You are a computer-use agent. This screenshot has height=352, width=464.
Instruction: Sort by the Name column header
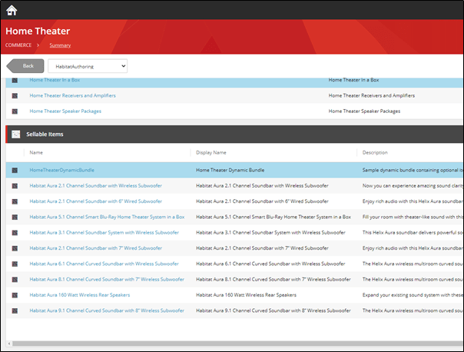[36, 152]
